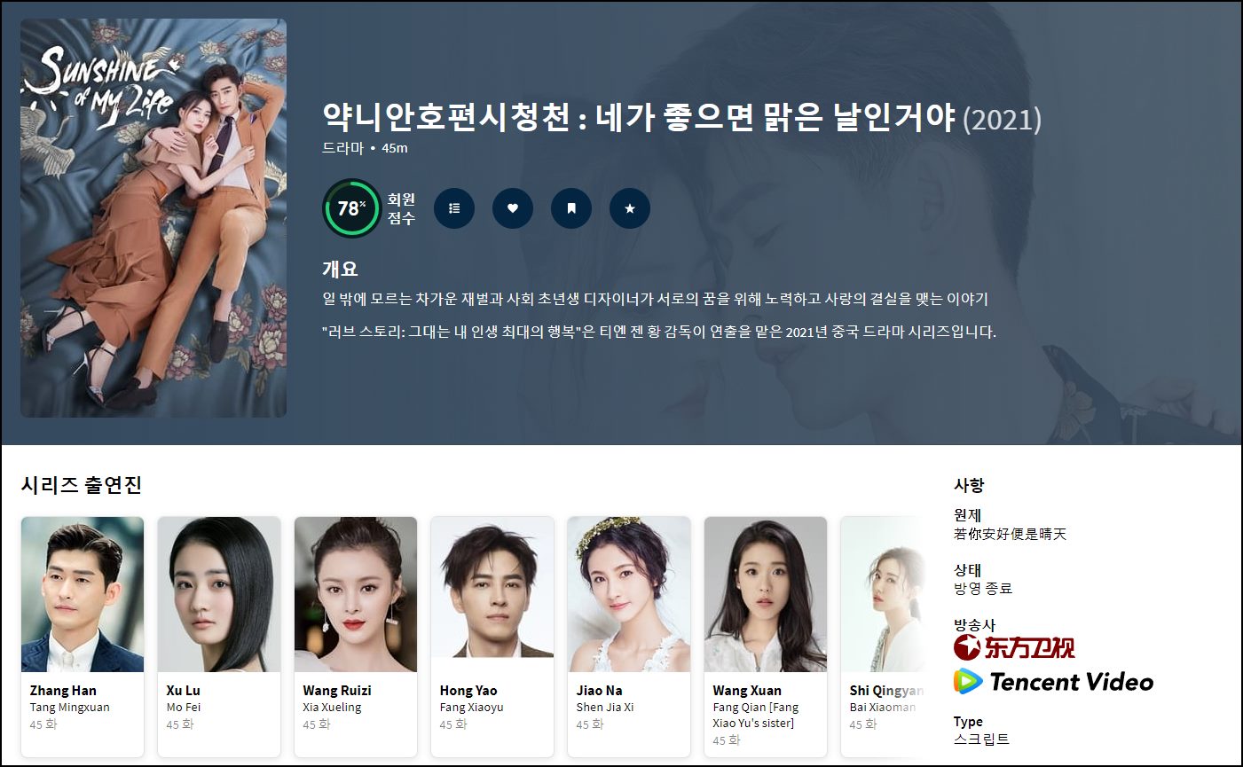Click Wang Ruizi's portrait
Image resolution: width=1243 pixels, height=767 pixels.
(x=356, y=595)
